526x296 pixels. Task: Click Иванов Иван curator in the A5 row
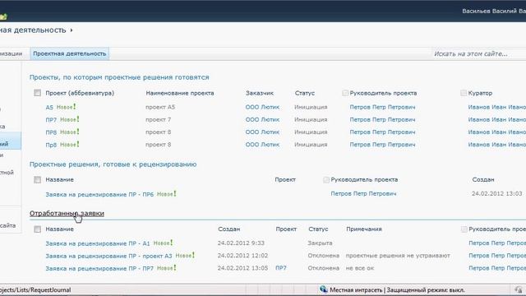point(496,107)
